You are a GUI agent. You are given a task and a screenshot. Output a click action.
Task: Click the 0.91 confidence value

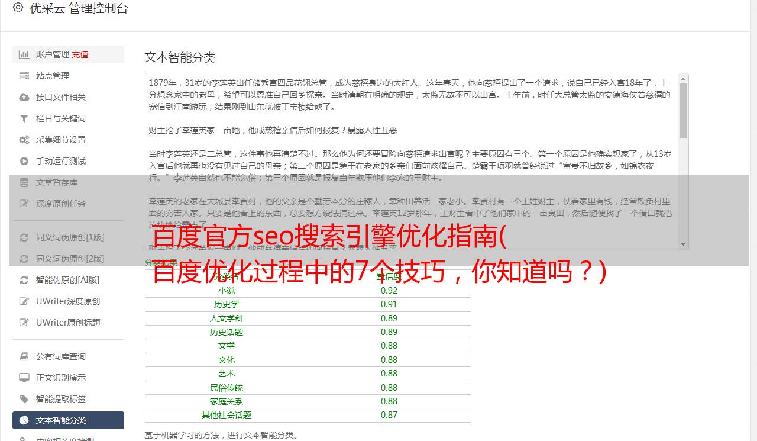[x=389, y=304]
